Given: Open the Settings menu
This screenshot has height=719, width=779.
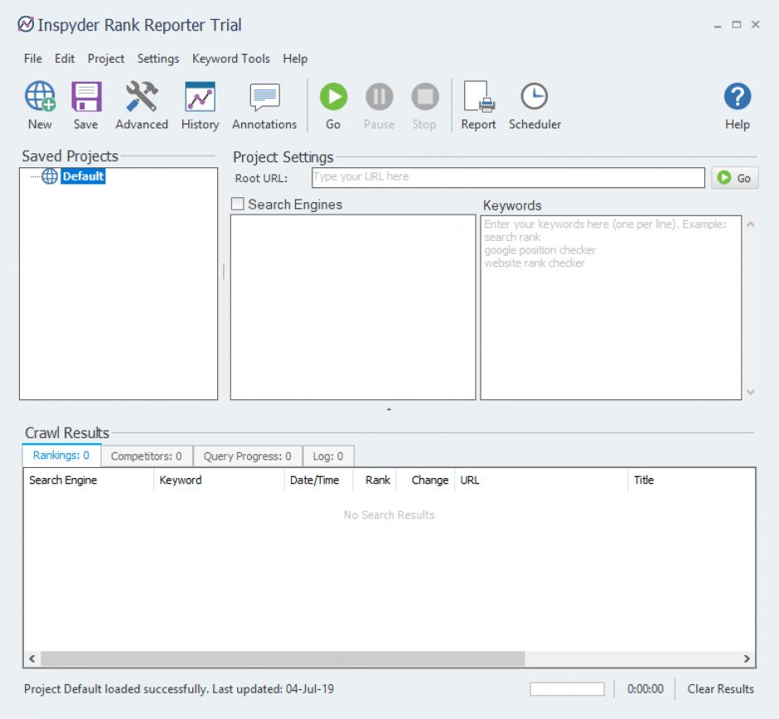Looking at the screenshot, I should [158, 59].
